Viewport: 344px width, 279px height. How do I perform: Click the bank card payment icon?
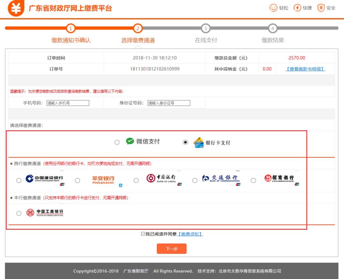click(x=198, y=142)
